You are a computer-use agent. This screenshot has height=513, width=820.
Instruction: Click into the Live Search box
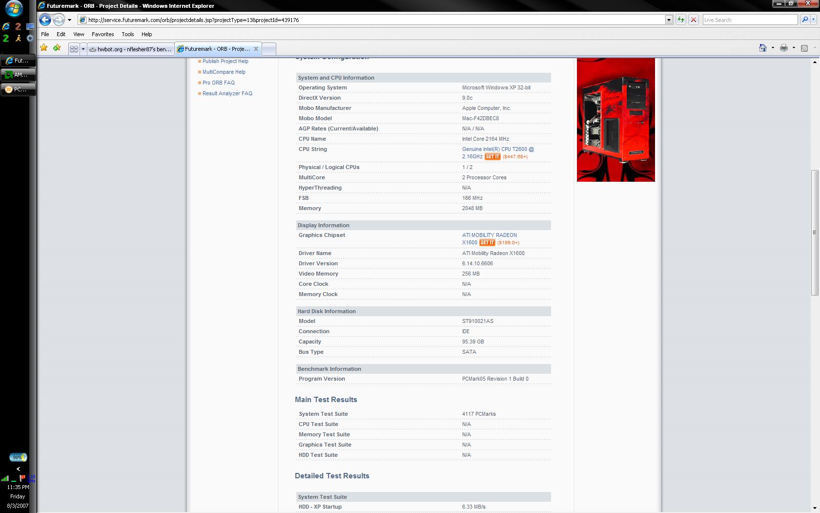point(750,20)
